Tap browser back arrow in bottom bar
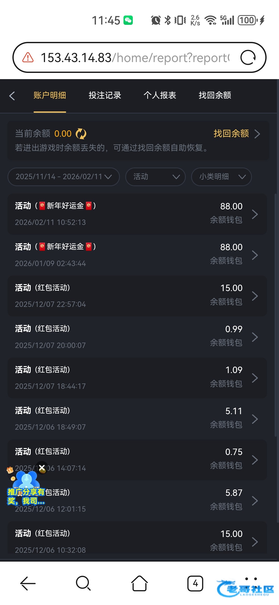Image resolution: width=279 pixels, height=605 pixels. point(28,583)
